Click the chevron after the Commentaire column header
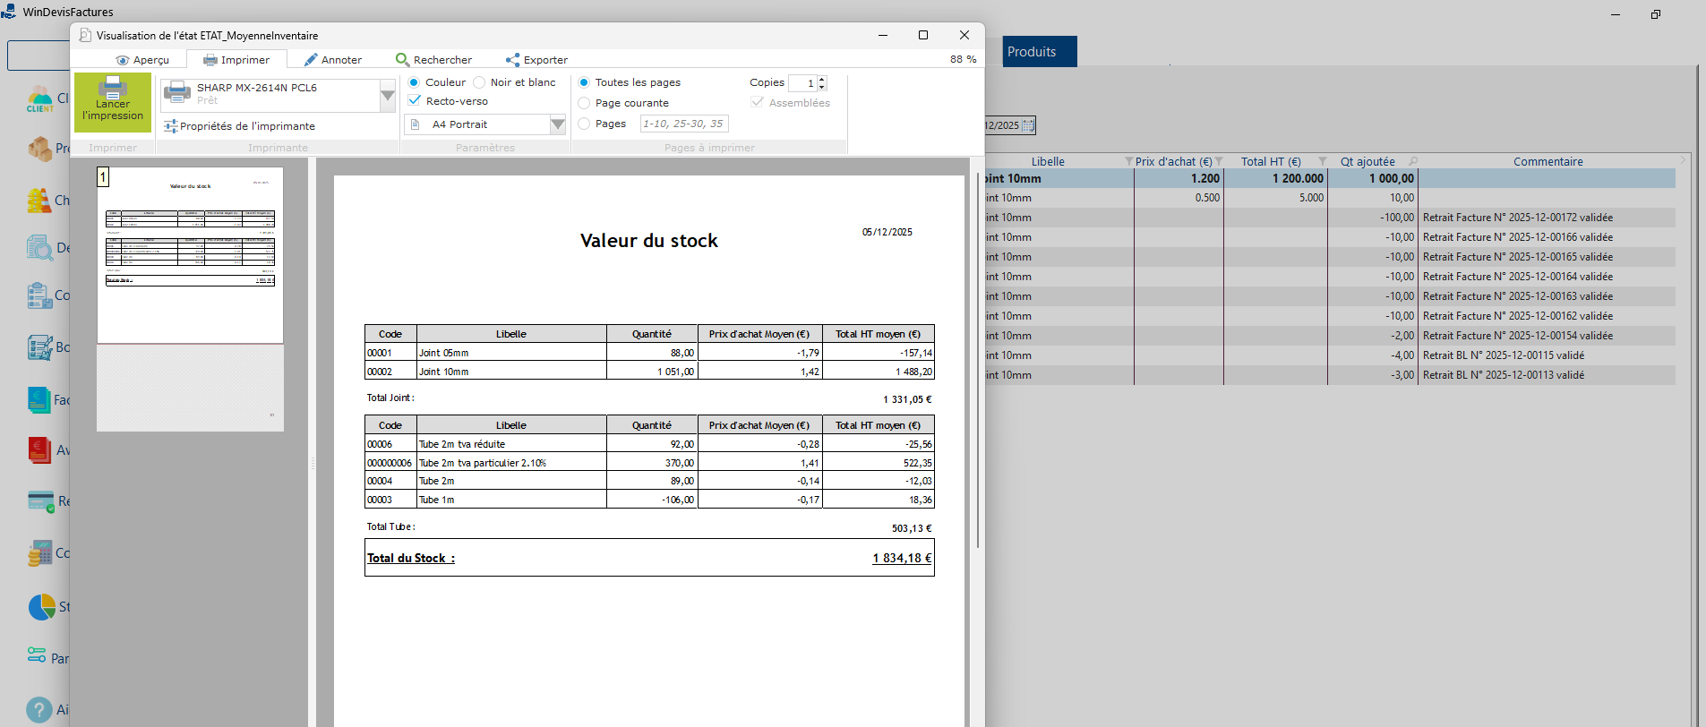Image resolution: width=1706 pixels, height=727 pixels. [x=1683, y=160]
